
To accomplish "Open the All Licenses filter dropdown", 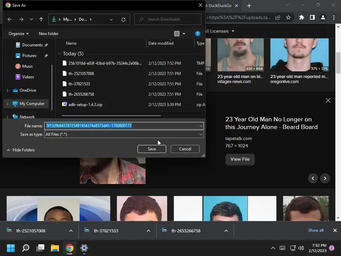I will [219, 31].
